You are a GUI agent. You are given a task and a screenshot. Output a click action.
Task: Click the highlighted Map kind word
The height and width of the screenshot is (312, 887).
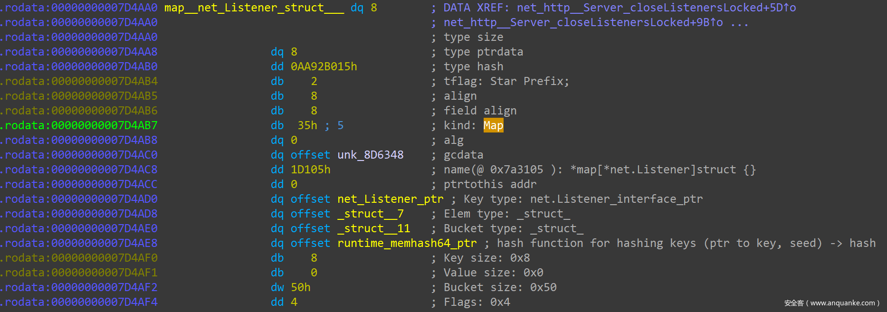(x=493, y=125)
